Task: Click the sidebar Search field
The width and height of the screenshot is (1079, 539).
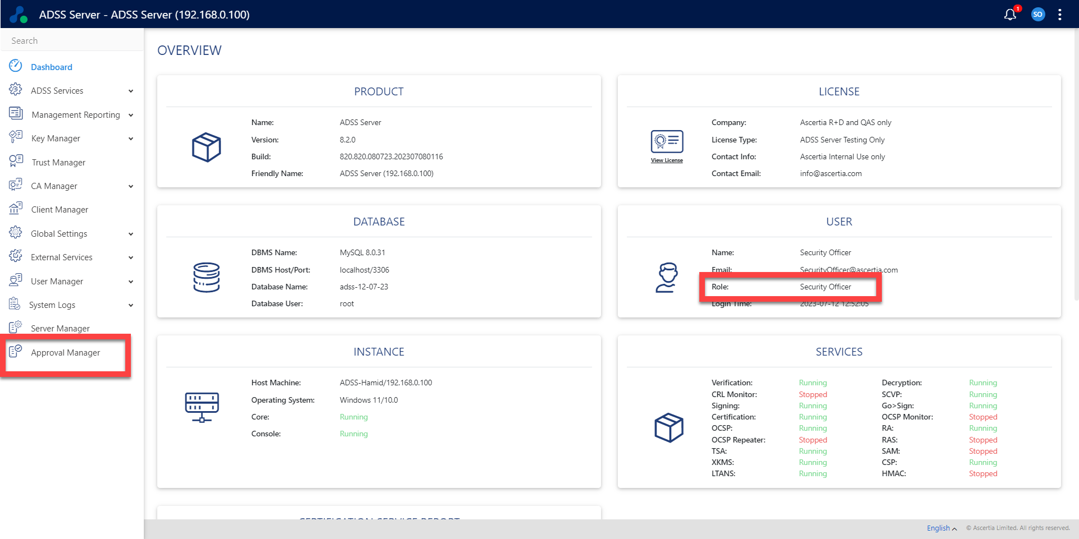Action: [72, 41]
